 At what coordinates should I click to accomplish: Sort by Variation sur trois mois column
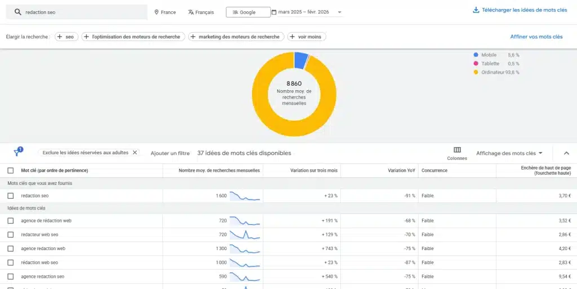pos(314,171)
